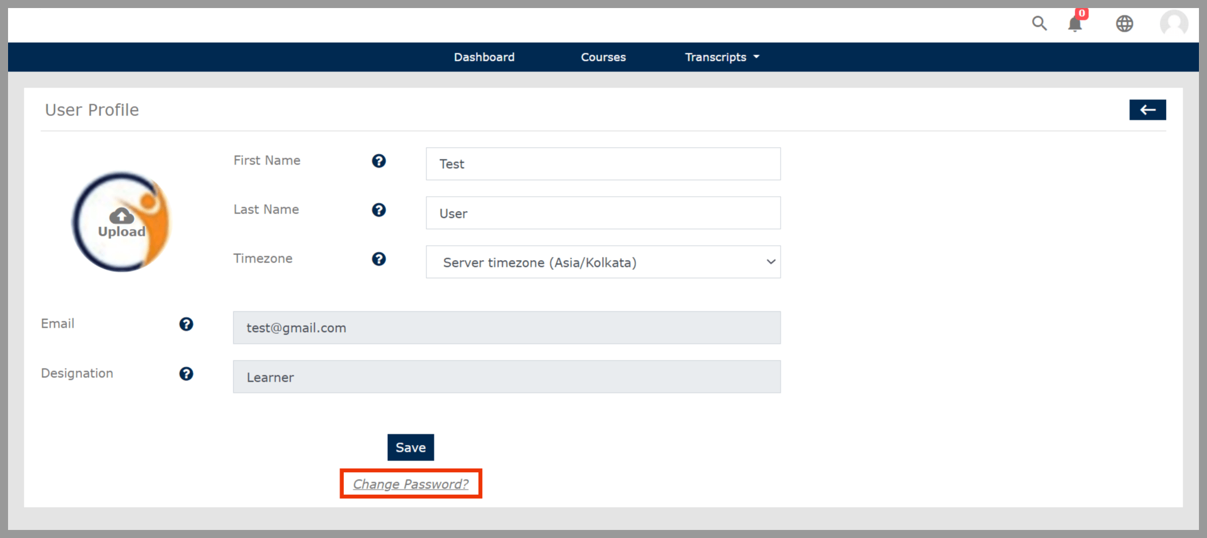The image size is (1207, 538).
Task: Click the Email help icon
Action: [186, 325]
